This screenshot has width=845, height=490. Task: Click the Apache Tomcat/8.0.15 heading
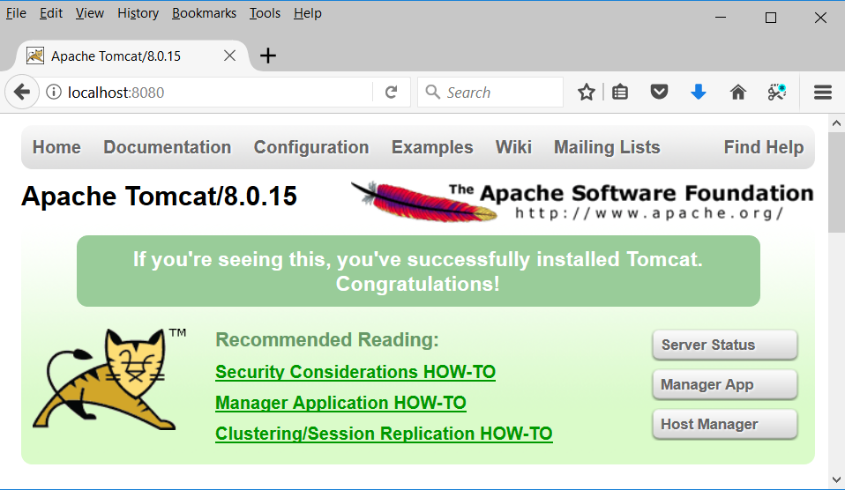click(159, 196)
